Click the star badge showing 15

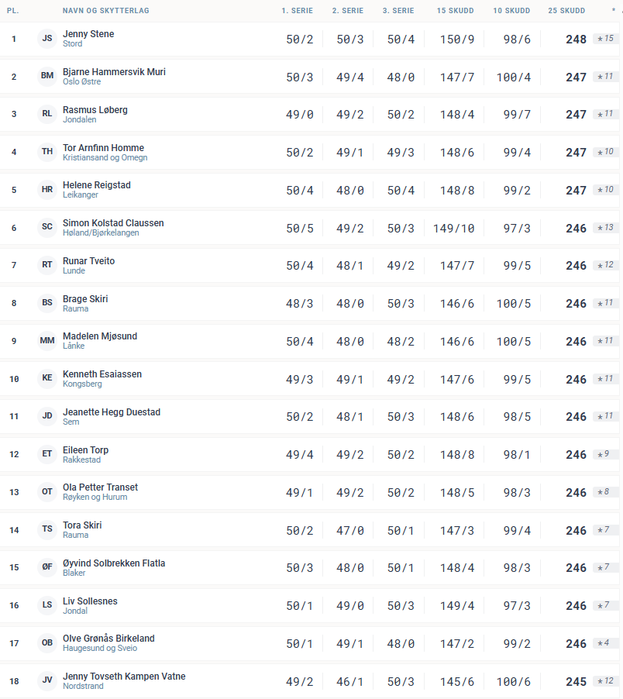click(605, 39)
